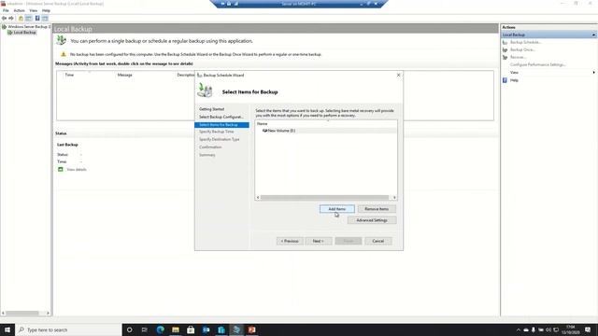The height and width of the screenshot is (336, 598).
Task: Open the notification center icon
Action: (588, 329)
